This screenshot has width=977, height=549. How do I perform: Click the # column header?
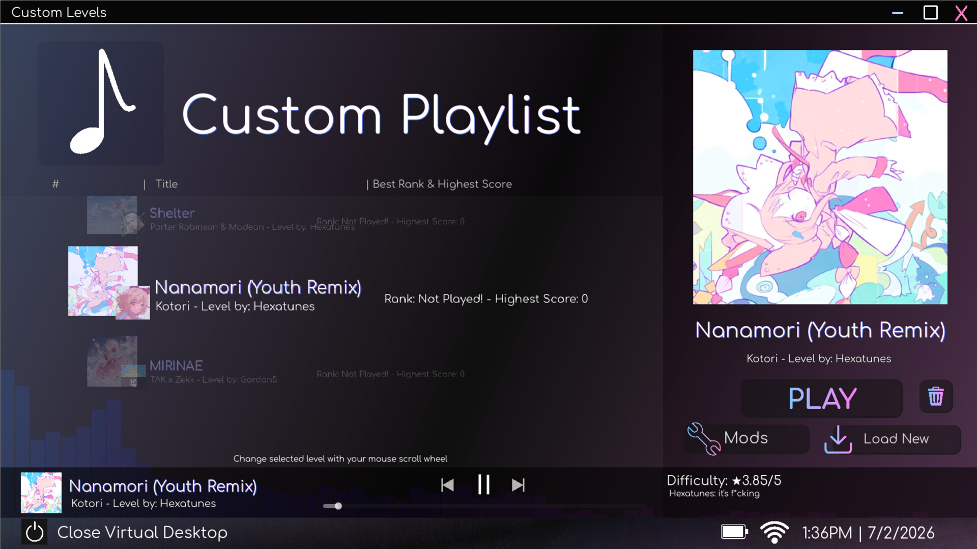[55, 184]
